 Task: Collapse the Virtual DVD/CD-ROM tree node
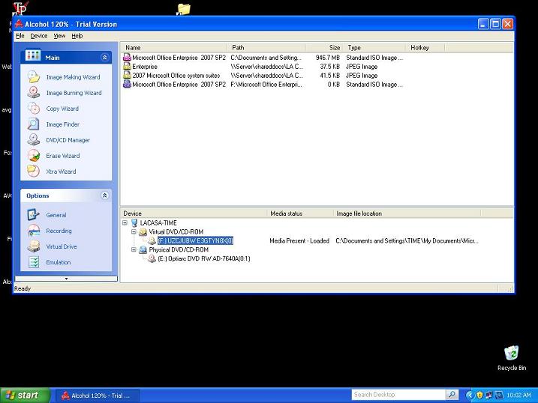pos(134,231)
